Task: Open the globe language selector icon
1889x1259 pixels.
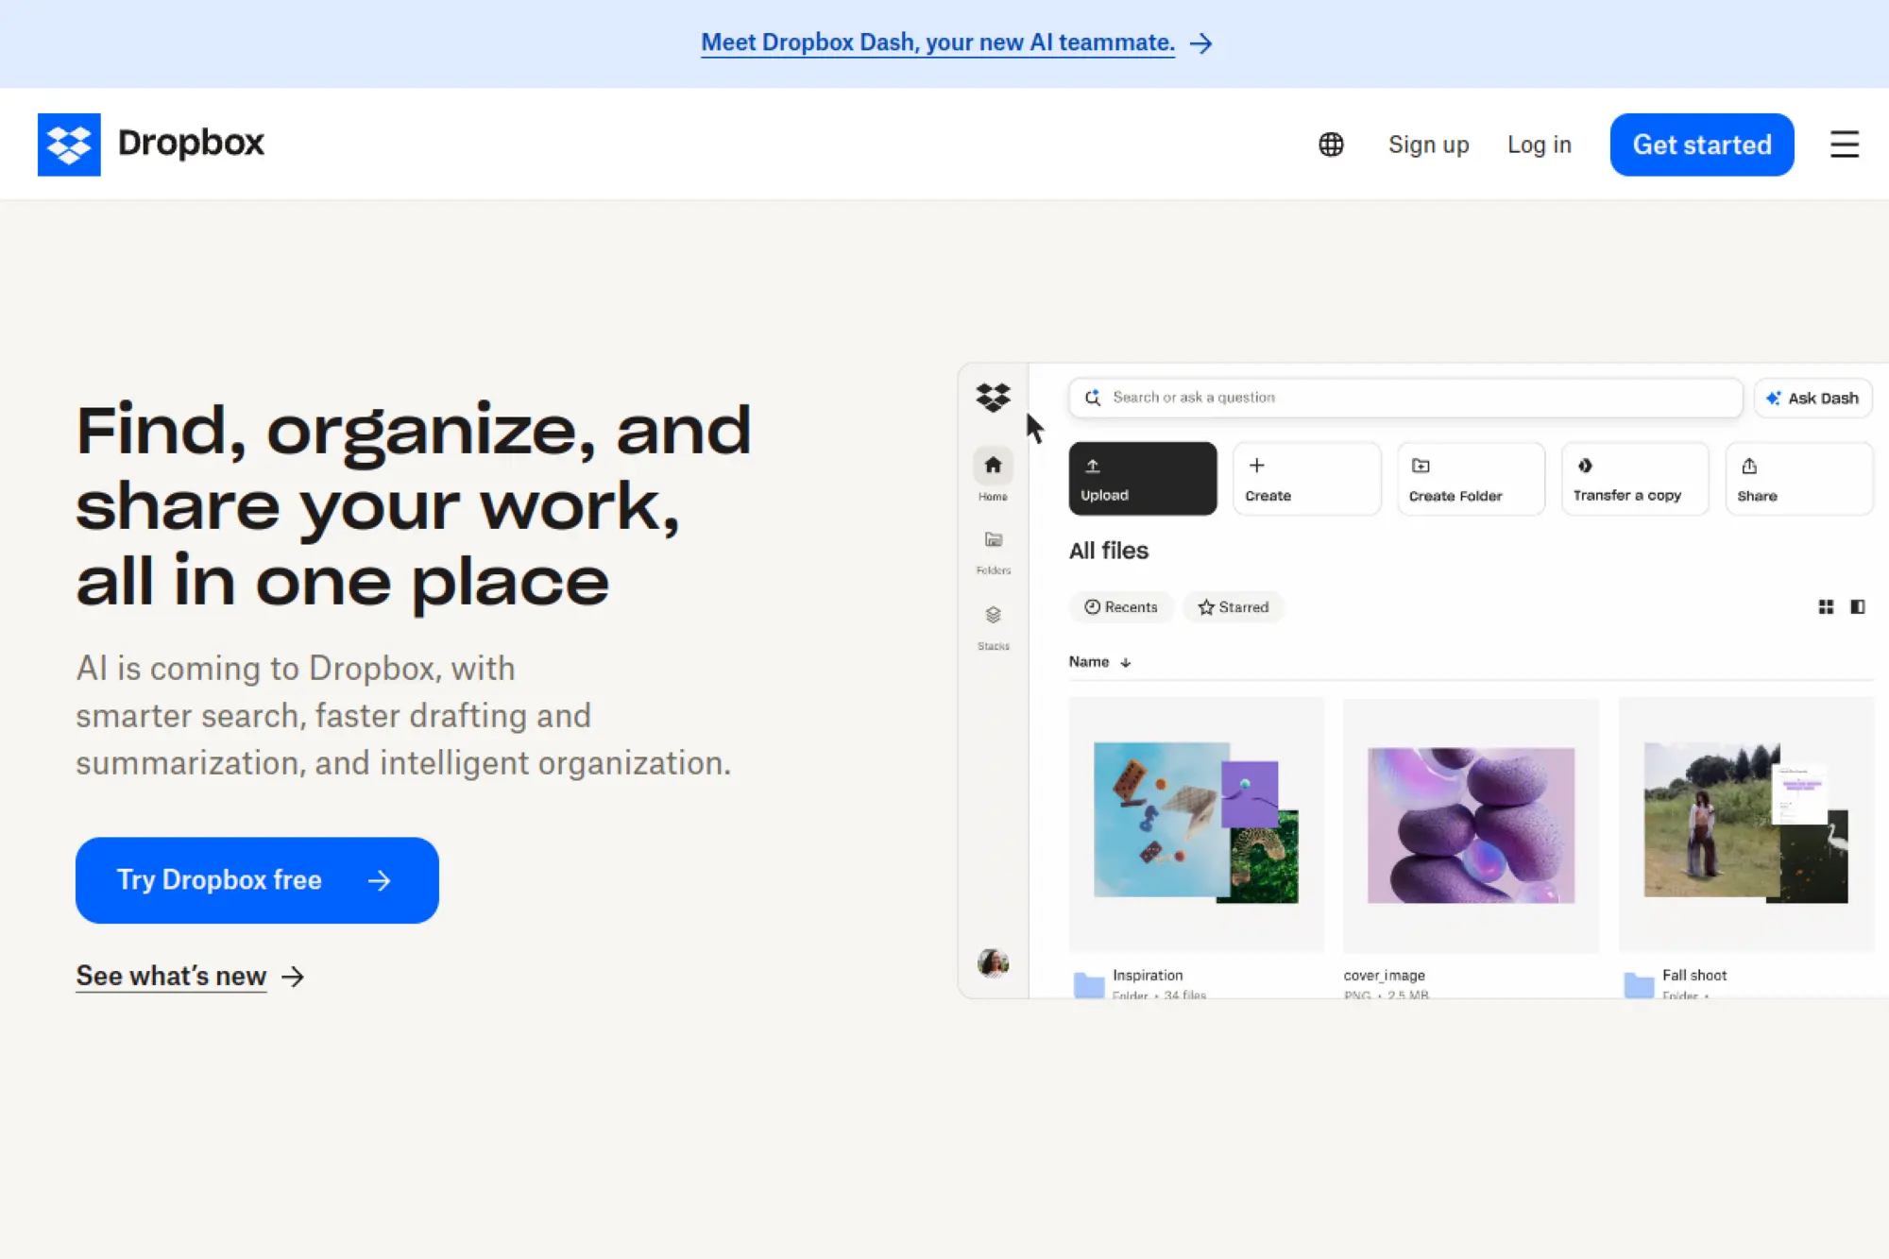Action: (1330, 145)
